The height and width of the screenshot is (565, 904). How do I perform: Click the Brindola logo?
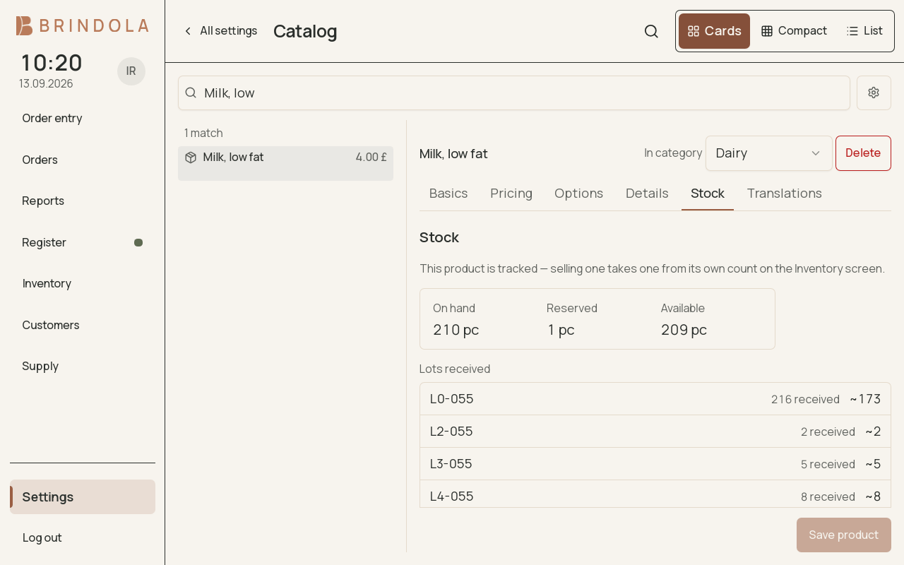pos(82,26)
